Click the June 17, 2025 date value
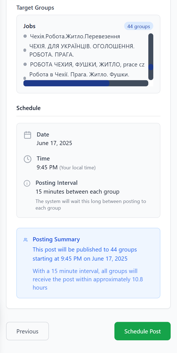Viewport: 177px width, 353px height. coord(54,143)
